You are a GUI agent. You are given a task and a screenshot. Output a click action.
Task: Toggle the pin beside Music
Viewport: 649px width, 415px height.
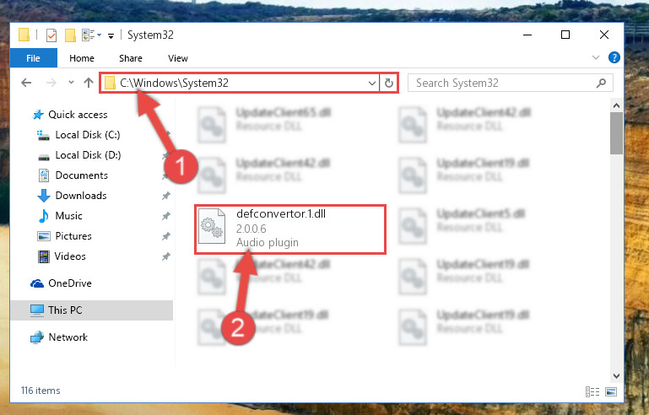pos(166,216)
